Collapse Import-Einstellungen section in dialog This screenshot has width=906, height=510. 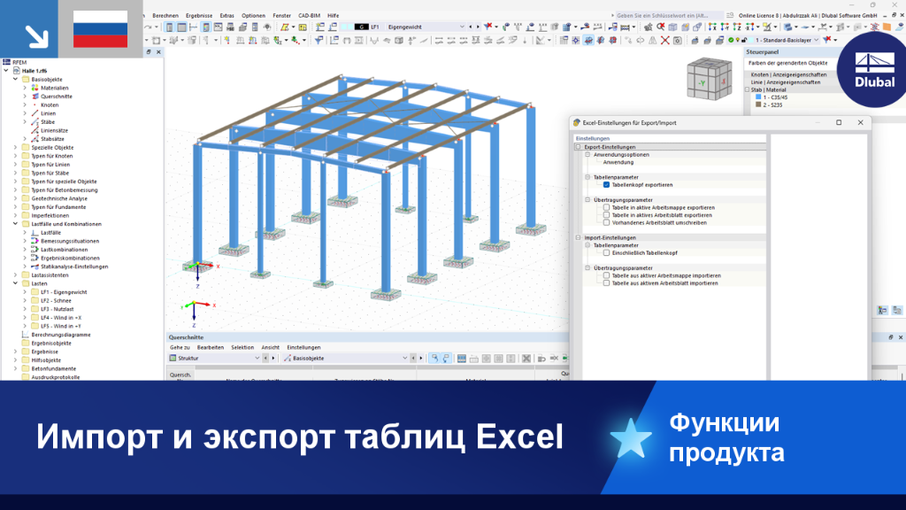578,237
